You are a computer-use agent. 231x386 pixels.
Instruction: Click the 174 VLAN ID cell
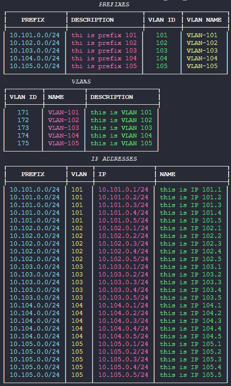click(23, 136)
